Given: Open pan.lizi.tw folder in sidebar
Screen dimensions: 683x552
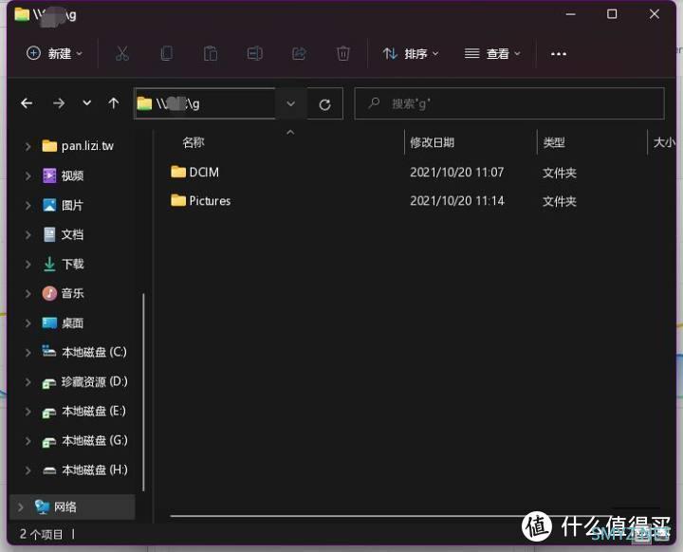Looking at the screenshot, I should [78, 146].
